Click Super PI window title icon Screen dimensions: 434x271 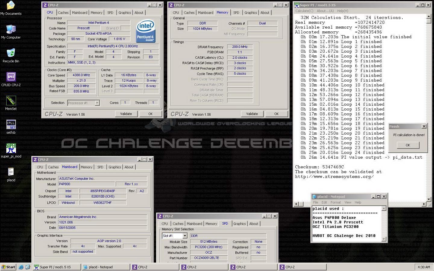[297, 5]
